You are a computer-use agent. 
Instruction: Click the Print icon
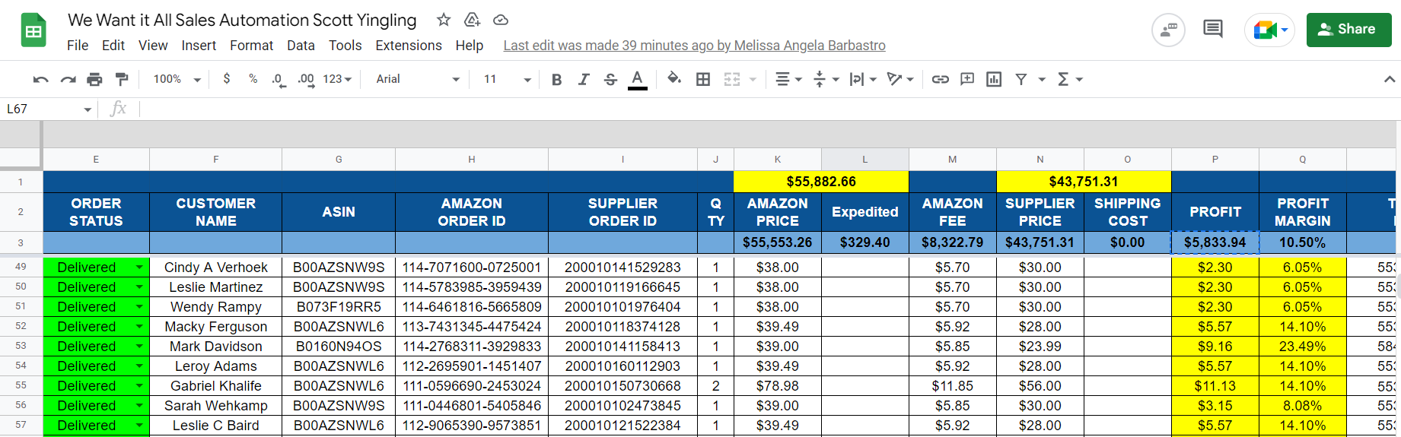pos(94,79)
